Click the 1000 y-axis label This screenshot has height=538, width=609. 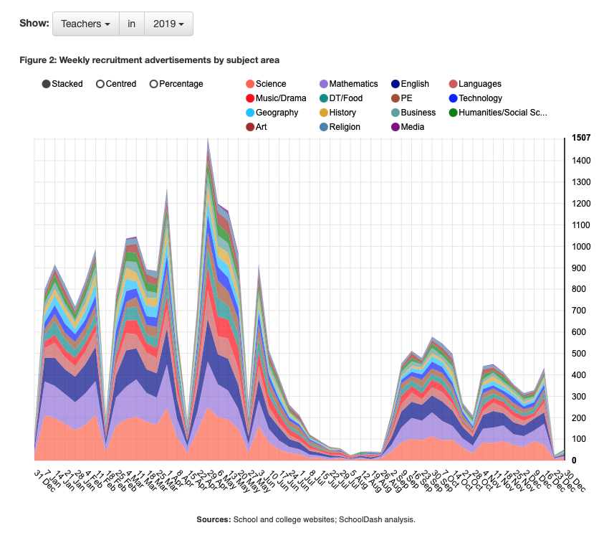581,247
